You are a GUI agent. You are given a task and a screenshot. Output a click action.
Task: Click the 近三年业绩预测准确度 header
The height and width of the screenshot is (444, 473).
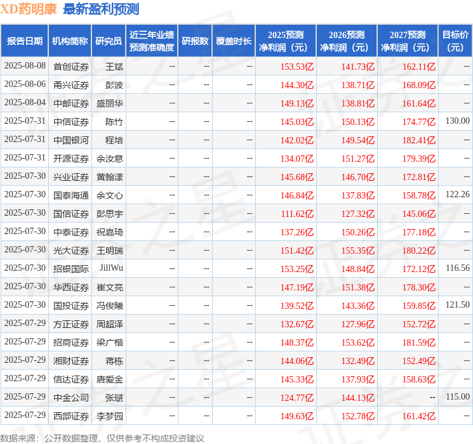[x=152, y=41]
